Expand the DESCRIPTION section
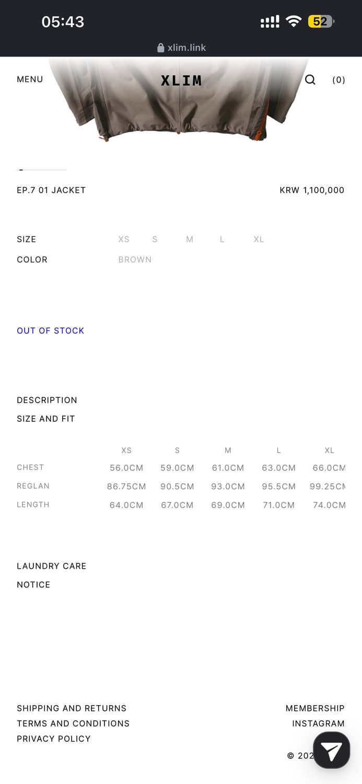This screenshot has height=784, width=362. click(x=47, y=400)
